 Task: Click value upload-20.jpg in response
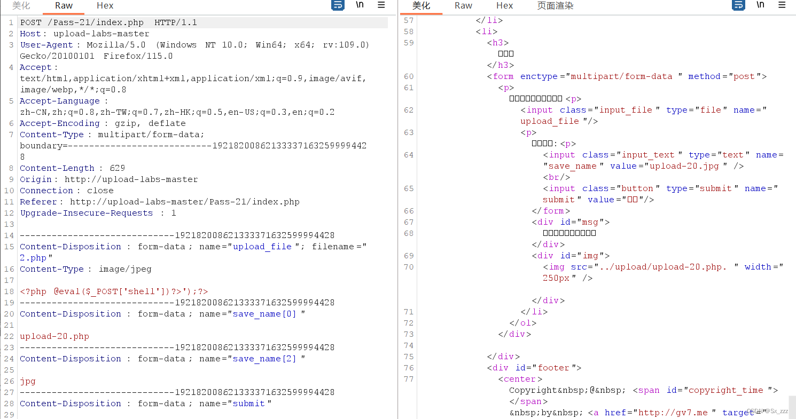pos(684,166)
